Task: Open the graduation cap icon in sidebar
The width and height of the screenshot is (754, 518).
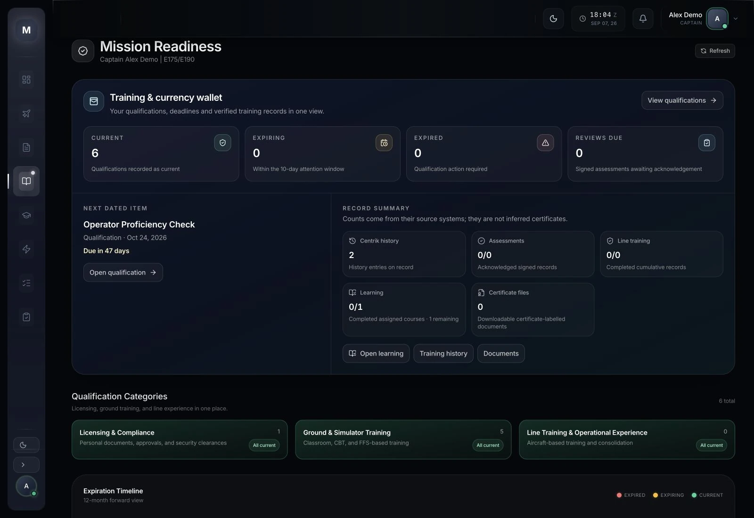Action: [26, 215]
